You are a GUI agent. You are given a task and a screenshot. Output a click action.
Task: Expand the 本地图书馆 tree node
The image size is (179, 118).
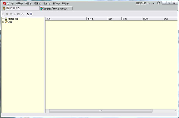point(3,19)
